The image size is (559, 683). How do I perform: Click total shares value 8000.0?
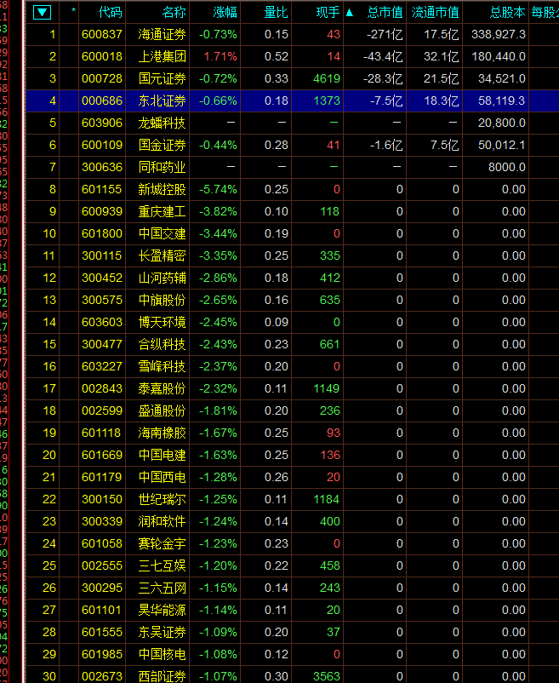(507, 167)
